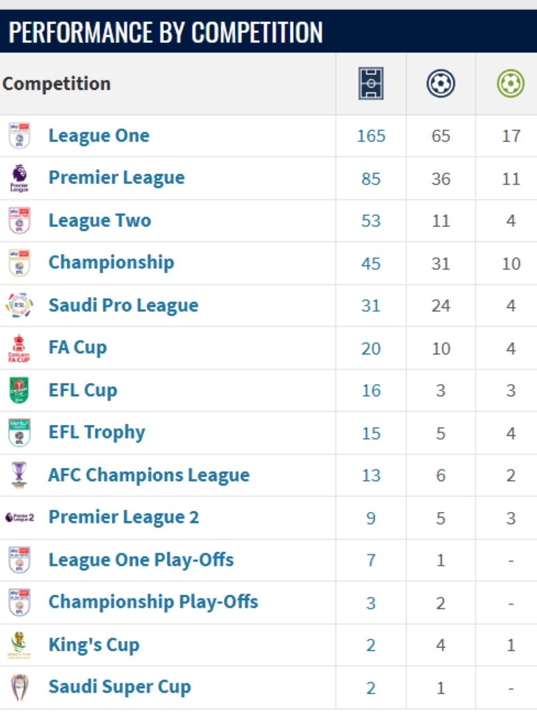537x712 pixels.
Task: Click the 85 Premier League appearances number
Action: pos(371,179)
